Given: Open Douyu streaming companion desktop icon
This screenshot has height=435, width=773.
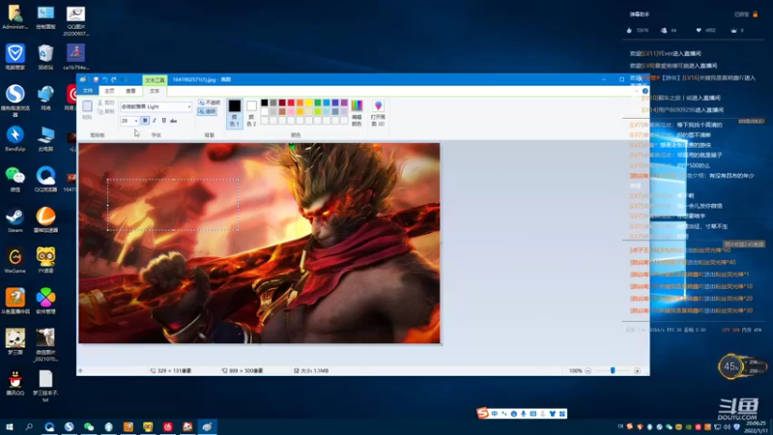Looking at the screenshot, I should click(x=14, y=302).
